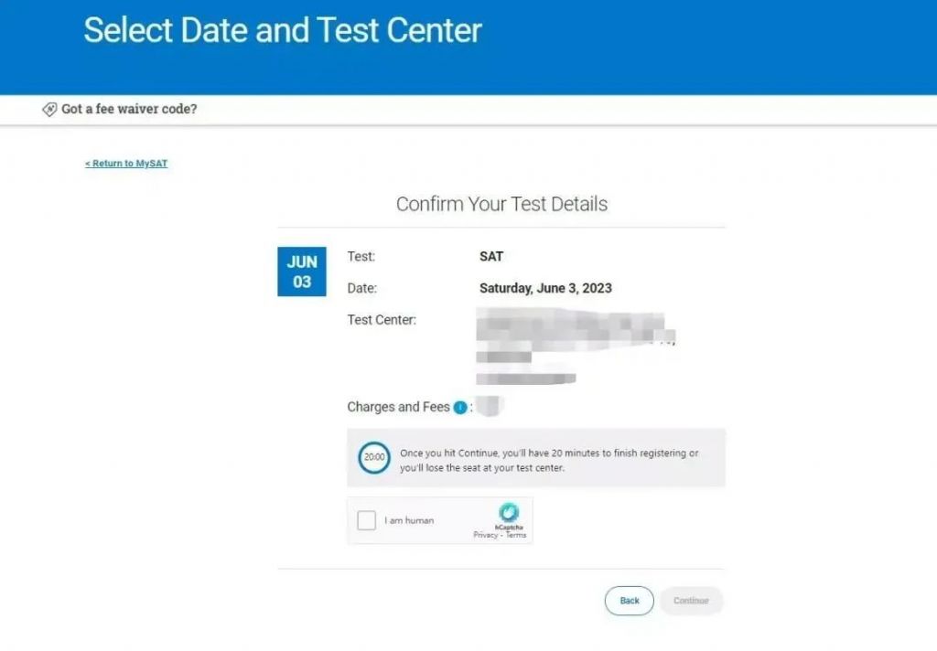Open the hCaptcha Privacy link

[485, 535]
